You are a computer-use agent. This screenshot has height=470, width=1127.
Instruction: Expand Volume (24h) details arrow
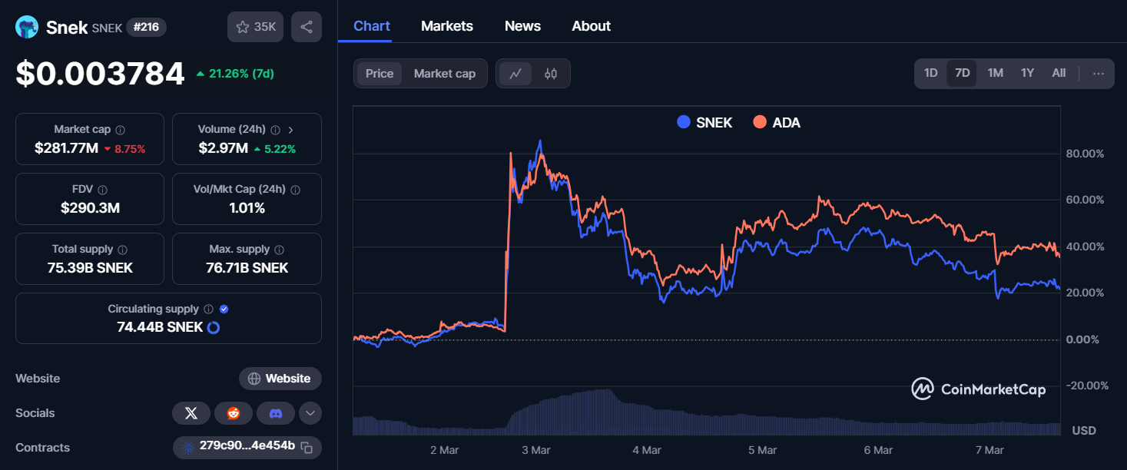click(x=291, y=130)
